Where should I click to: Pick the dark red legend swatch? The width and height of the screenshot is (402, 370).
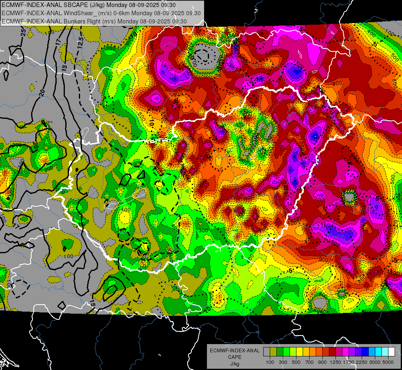[x=332, y=352]
